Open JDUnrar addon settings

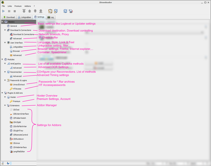[15, 143]
